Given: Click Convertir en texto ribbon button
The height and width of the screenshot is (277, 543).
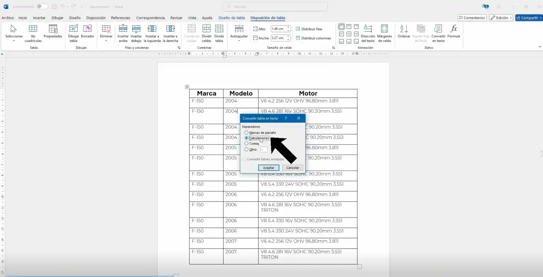Looking at the screenshot, I should point(438,34).
